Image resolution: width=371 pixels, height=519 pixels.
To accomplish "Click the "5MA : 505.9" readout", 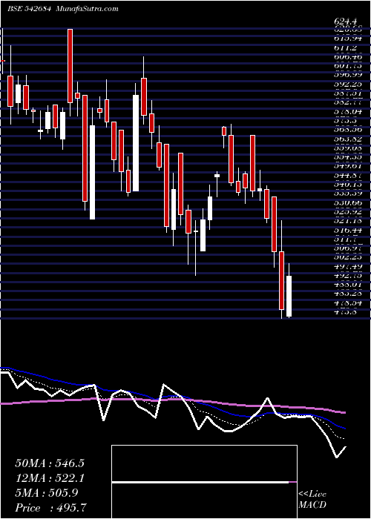I will click(x=47, y=493).
